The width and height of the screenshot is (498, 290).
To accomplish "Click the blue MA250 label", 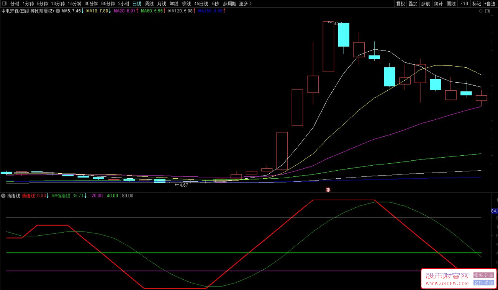I will pyautogui.click(x=210, y=11).
